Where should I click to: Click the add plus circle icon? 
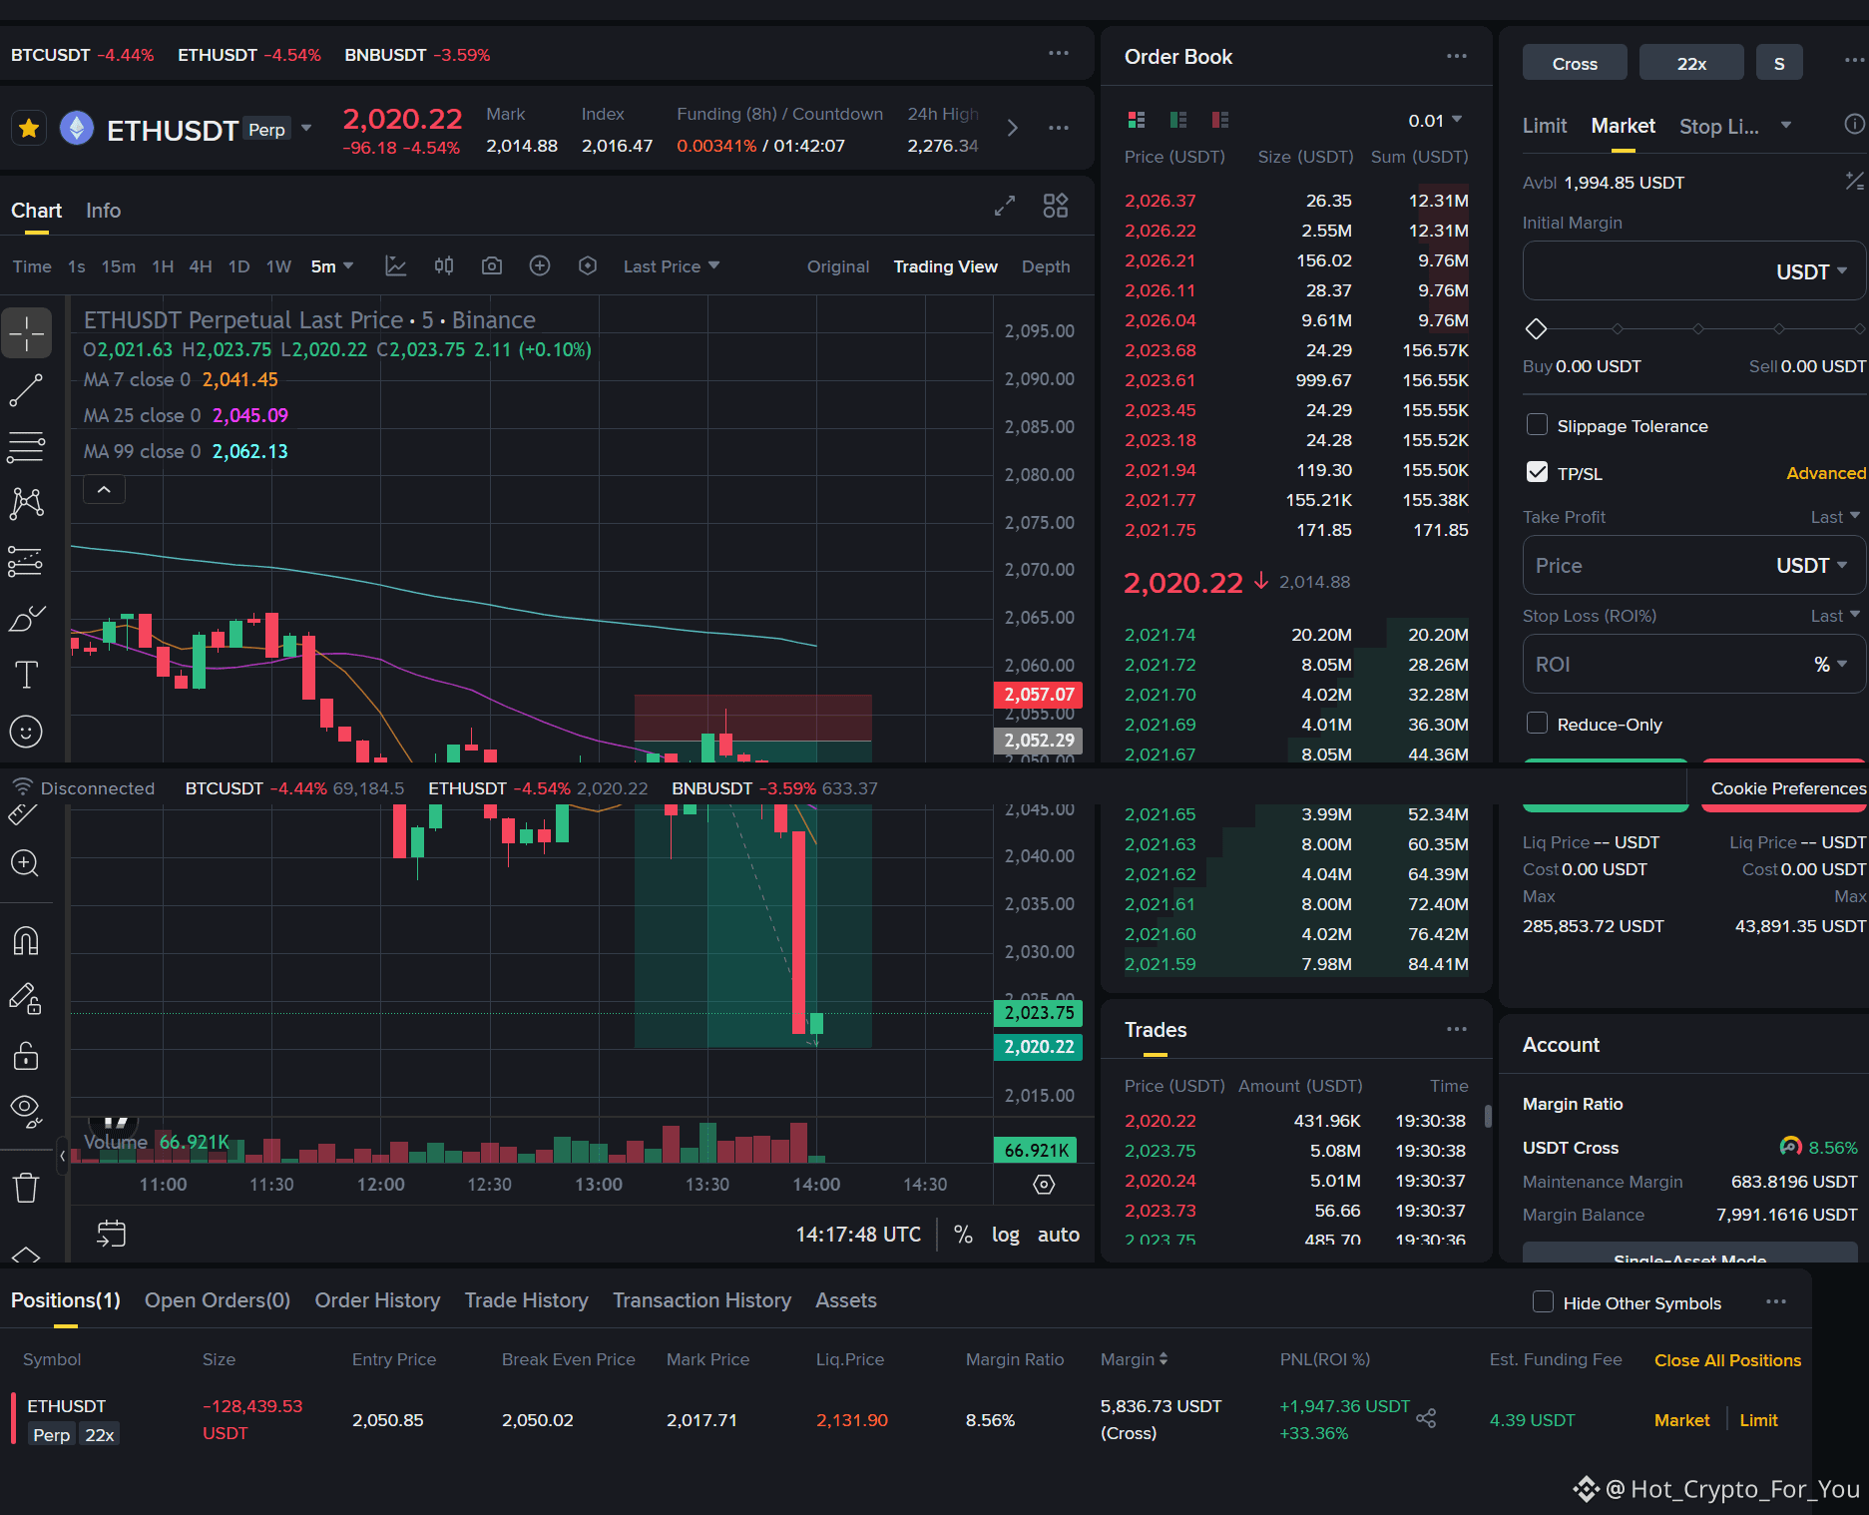point(540,265)
